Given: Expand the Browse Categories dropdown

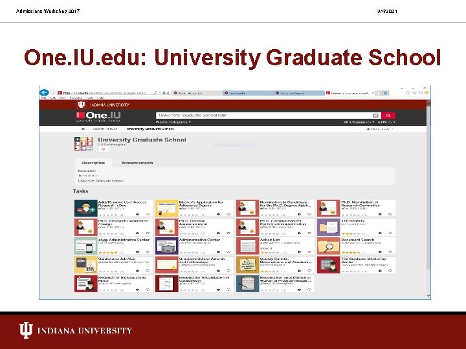Looking at the screenshot, I should pos(173,122).
